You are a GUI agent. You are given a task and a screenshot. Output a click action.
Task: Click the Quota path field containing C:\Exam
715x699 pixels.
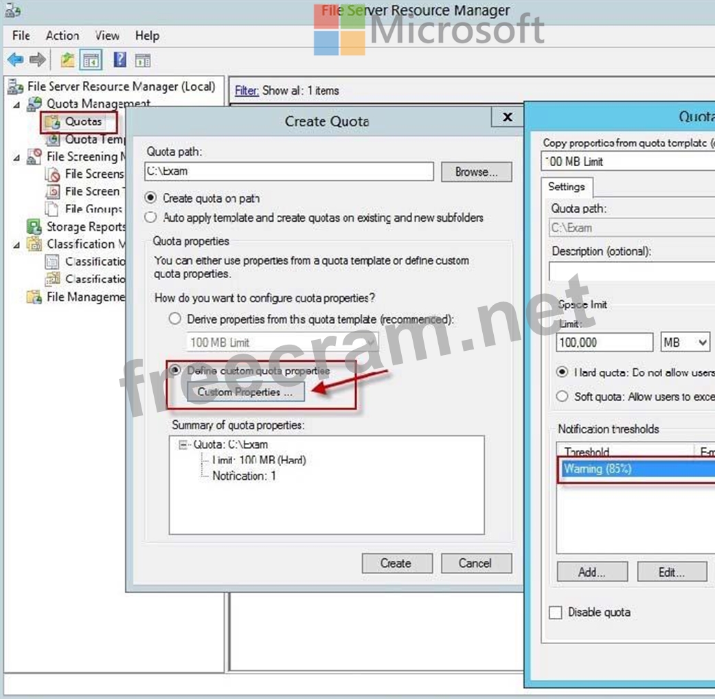tap(289, 172)
